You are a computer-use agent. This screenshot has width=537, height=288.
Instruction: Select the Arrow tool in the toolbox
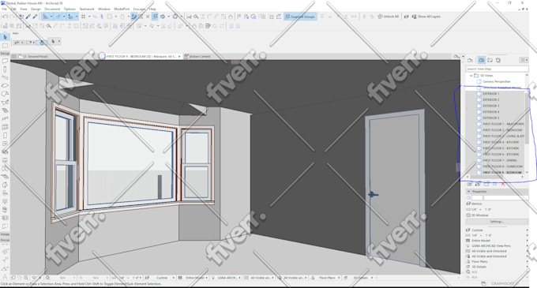[x=5, y=37]
